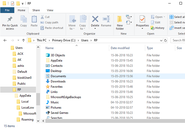Image resolution: width=185 pixels, height=128 pixels.
Task: Go up one folder level arrow
Action: point(23,40)
